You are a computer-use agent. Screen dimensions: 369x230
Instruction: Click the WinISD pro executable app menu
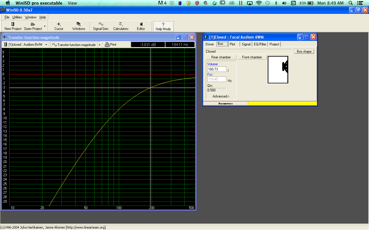point(39,3)
